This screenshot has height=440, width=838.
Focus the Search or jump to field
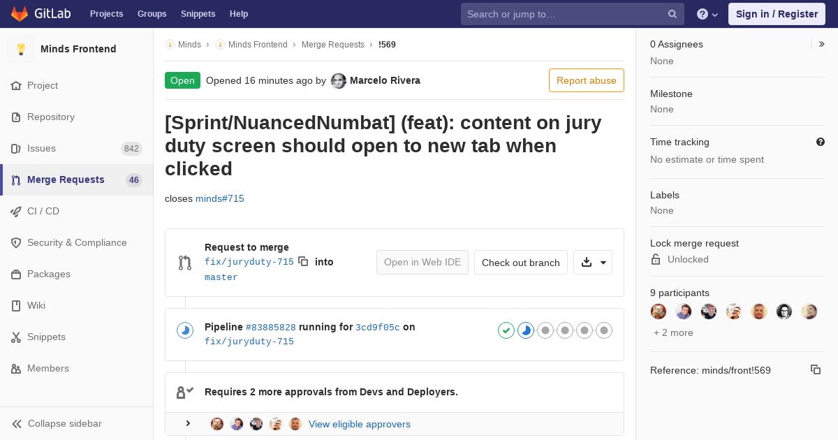[573, 14]
